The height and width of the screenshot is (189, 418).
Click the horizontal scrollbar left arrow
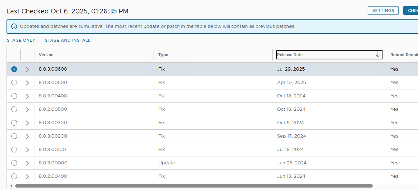tap(11, 186)
